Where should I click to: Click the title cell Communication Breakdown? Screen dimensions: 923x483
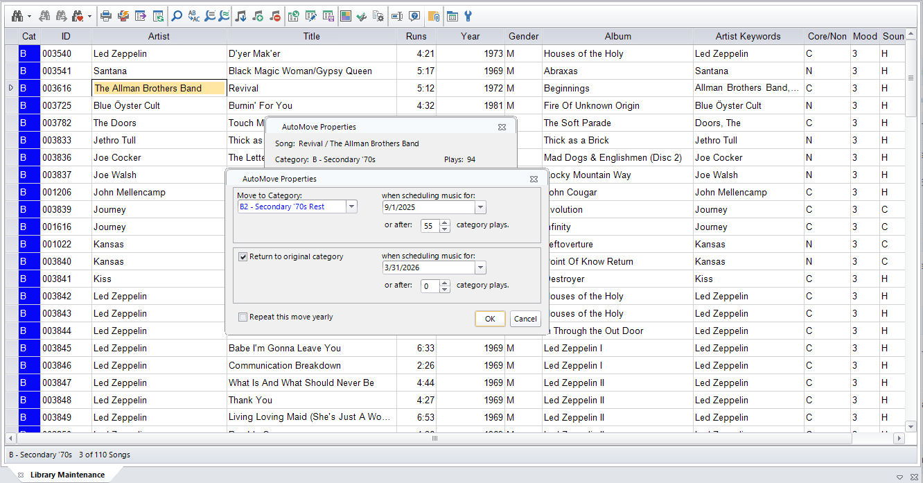pos(312,365)
